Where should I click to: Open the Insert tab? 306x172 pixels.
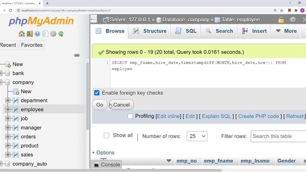(x=254, y=31)
